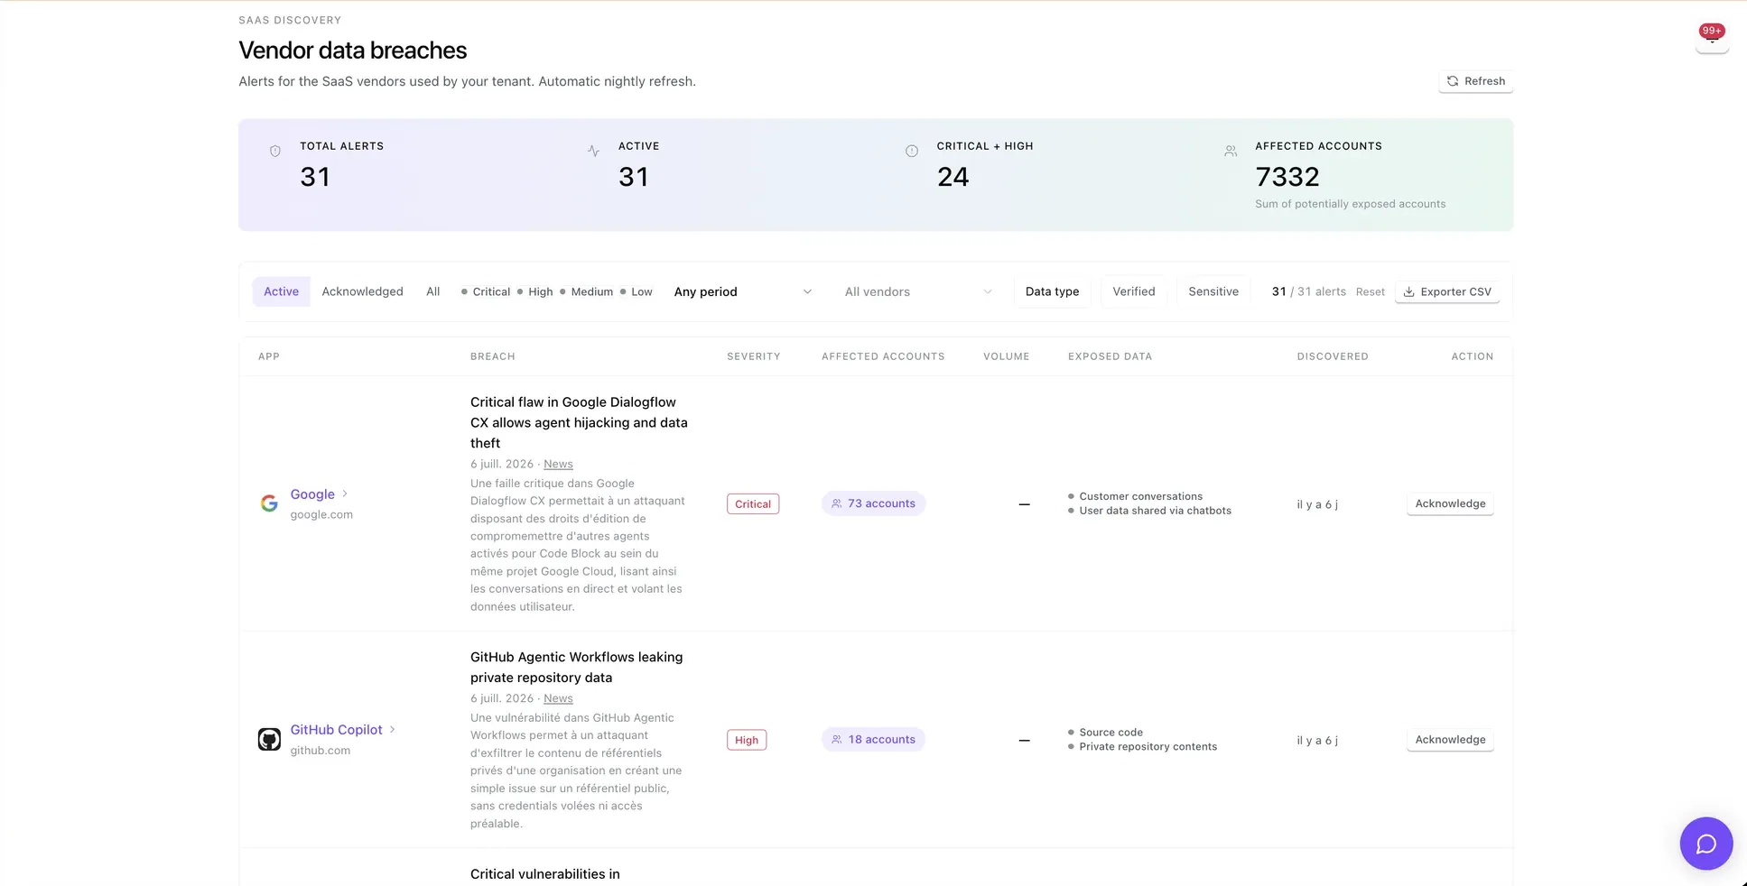This screenshot has height=886, width=1747.
Task: Click the people icon beside Affected Accounts
Action: (1231, 152)
